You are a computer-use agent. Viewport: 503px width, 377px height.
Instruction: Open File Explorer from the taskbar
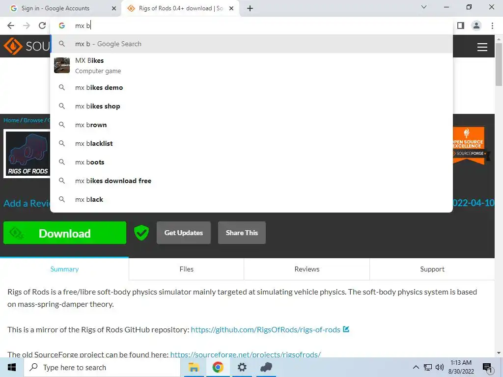(194, 367)
